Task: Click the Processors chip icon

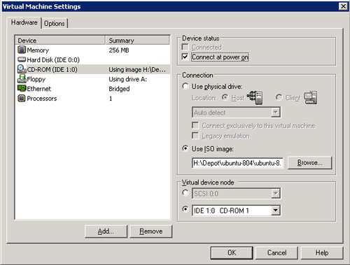Action: (22, 98)
